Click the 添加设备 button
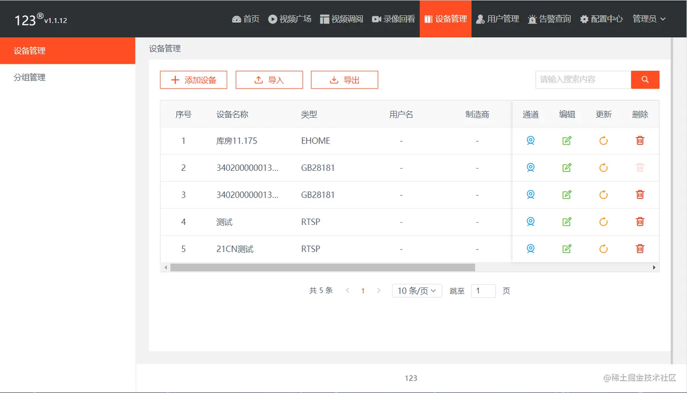The image size is (687, 393). coord(194,80)
